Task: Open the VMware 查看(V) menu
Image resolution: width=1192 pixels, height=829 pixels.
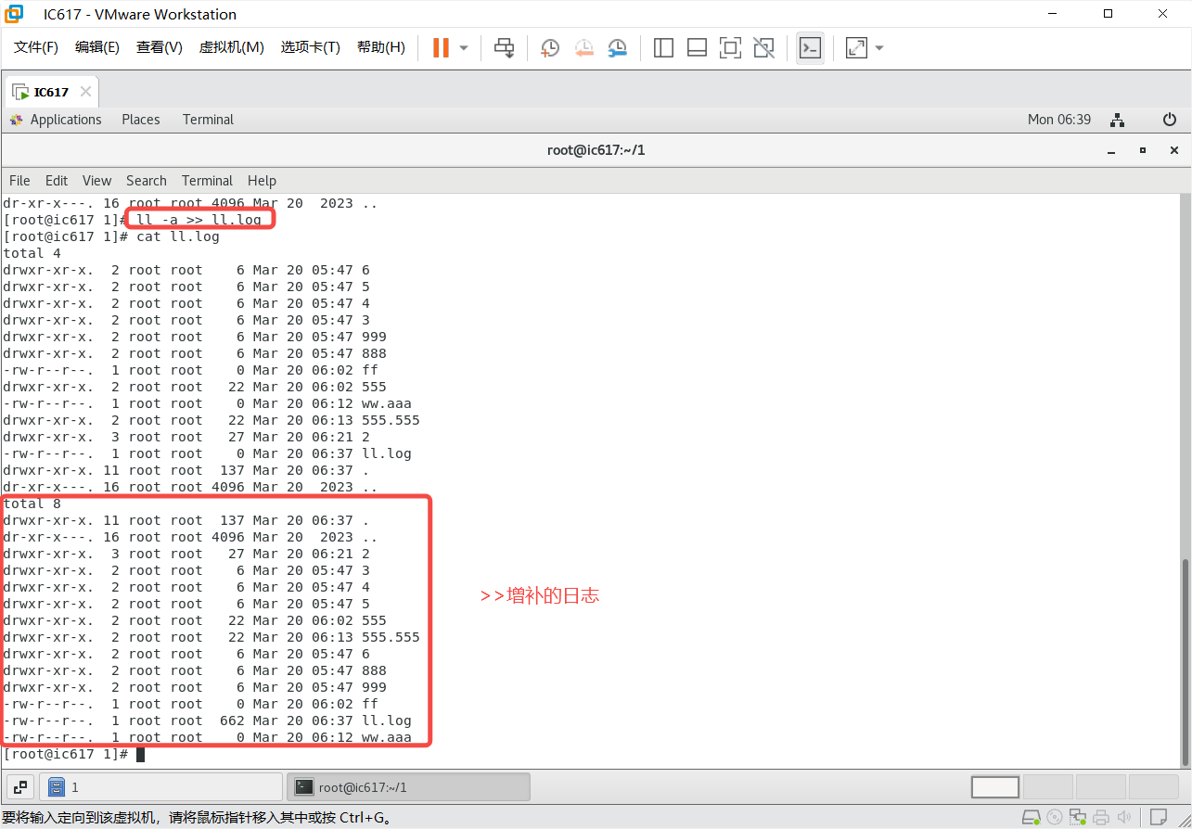Action: (160, 47)
